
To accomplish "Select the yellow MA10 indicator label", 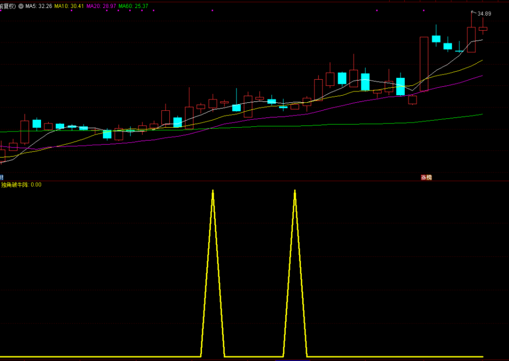I will click(69, 6).
